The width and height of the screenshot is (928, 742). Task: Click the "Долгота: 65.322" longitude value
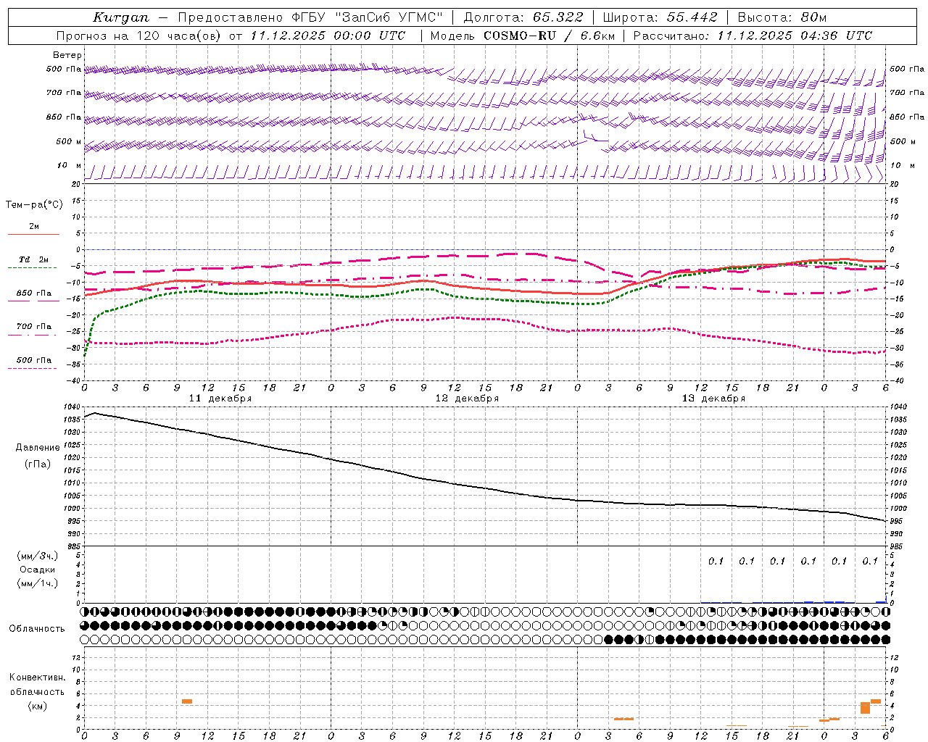pos(523,17)
